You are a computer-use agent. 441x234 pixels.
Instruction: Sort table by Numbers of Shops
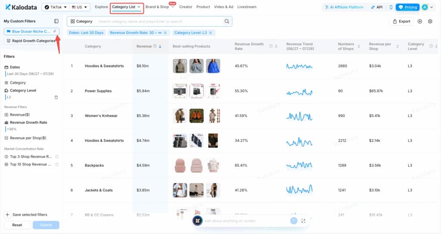click(x=359, y=47)
